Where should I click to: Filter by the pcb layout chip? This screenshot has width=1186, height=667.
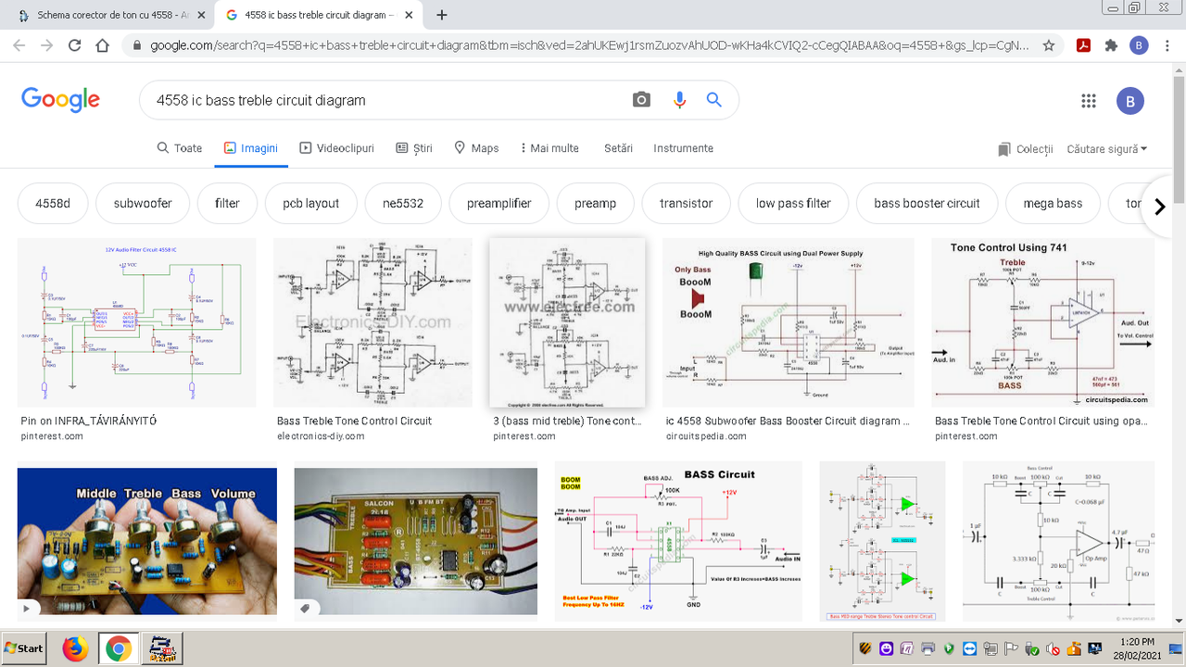[310, 204]
